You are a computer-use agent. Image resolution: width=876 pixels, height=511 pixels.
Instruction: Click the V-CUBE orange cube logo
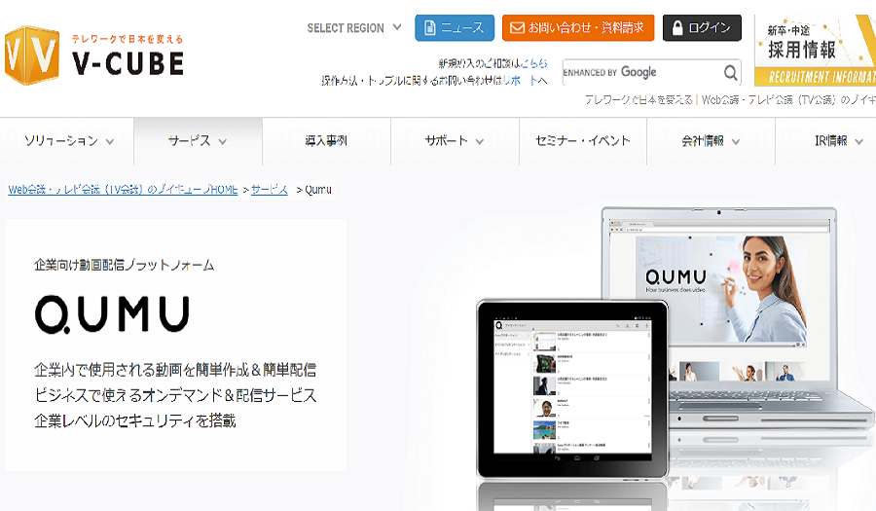(x=32, y=55)
